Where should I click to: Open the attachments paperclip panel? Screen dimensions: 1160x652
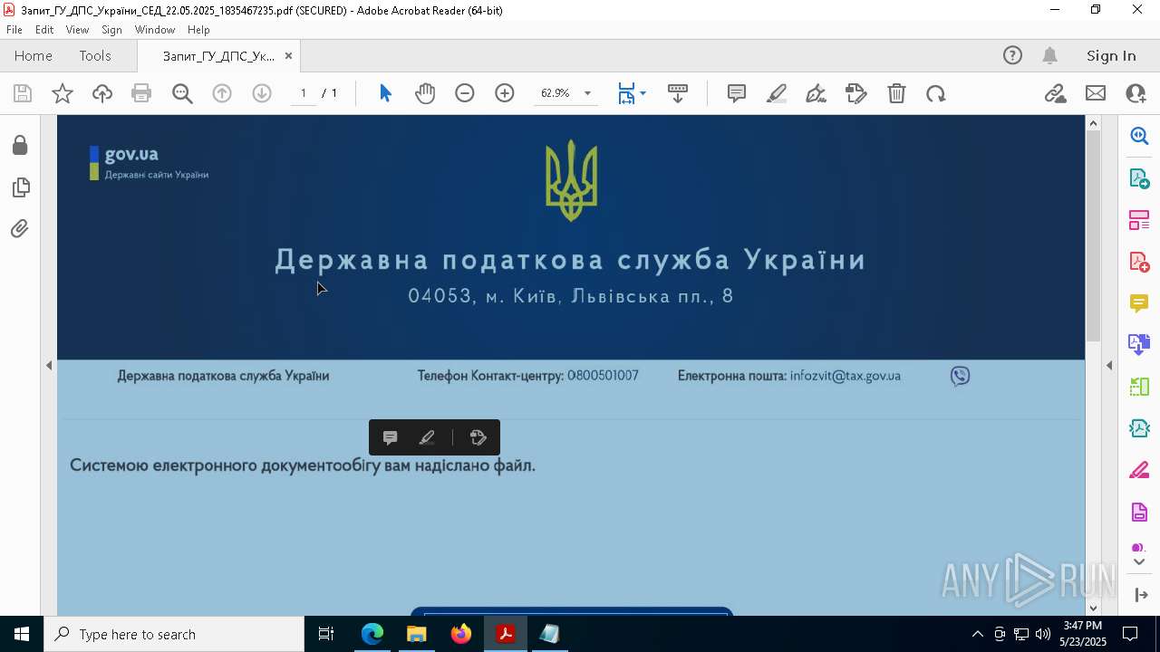coord(20,229)
